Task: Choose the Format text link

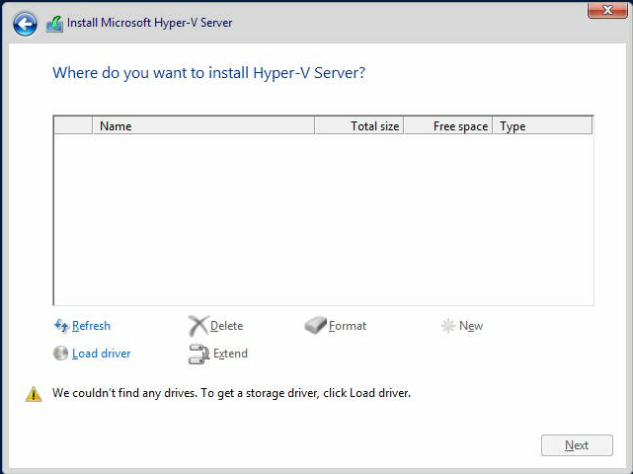Action: [348, 326]
